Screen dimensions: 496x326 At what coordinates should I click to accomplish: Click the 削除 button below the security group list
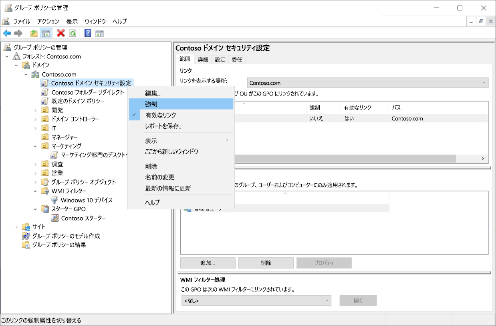point(266,262)
